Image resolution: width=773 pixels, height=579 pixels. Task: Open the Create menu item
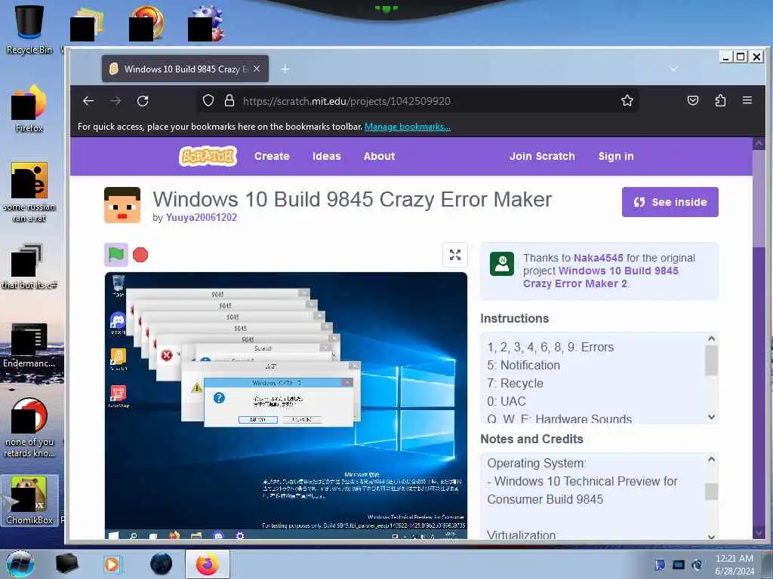click(x=272, y=156)
